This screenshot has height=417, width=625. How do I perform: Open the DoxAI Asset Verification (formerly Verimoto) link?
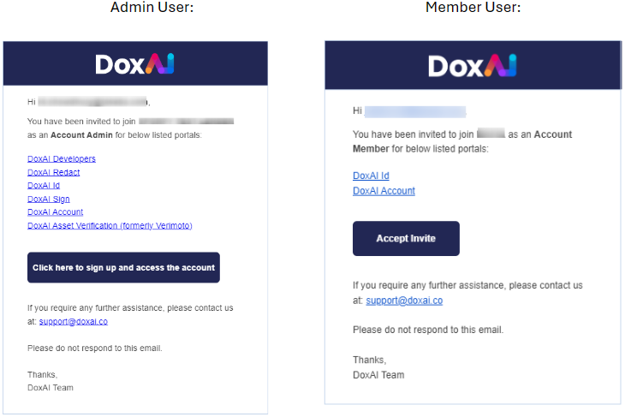110,225
